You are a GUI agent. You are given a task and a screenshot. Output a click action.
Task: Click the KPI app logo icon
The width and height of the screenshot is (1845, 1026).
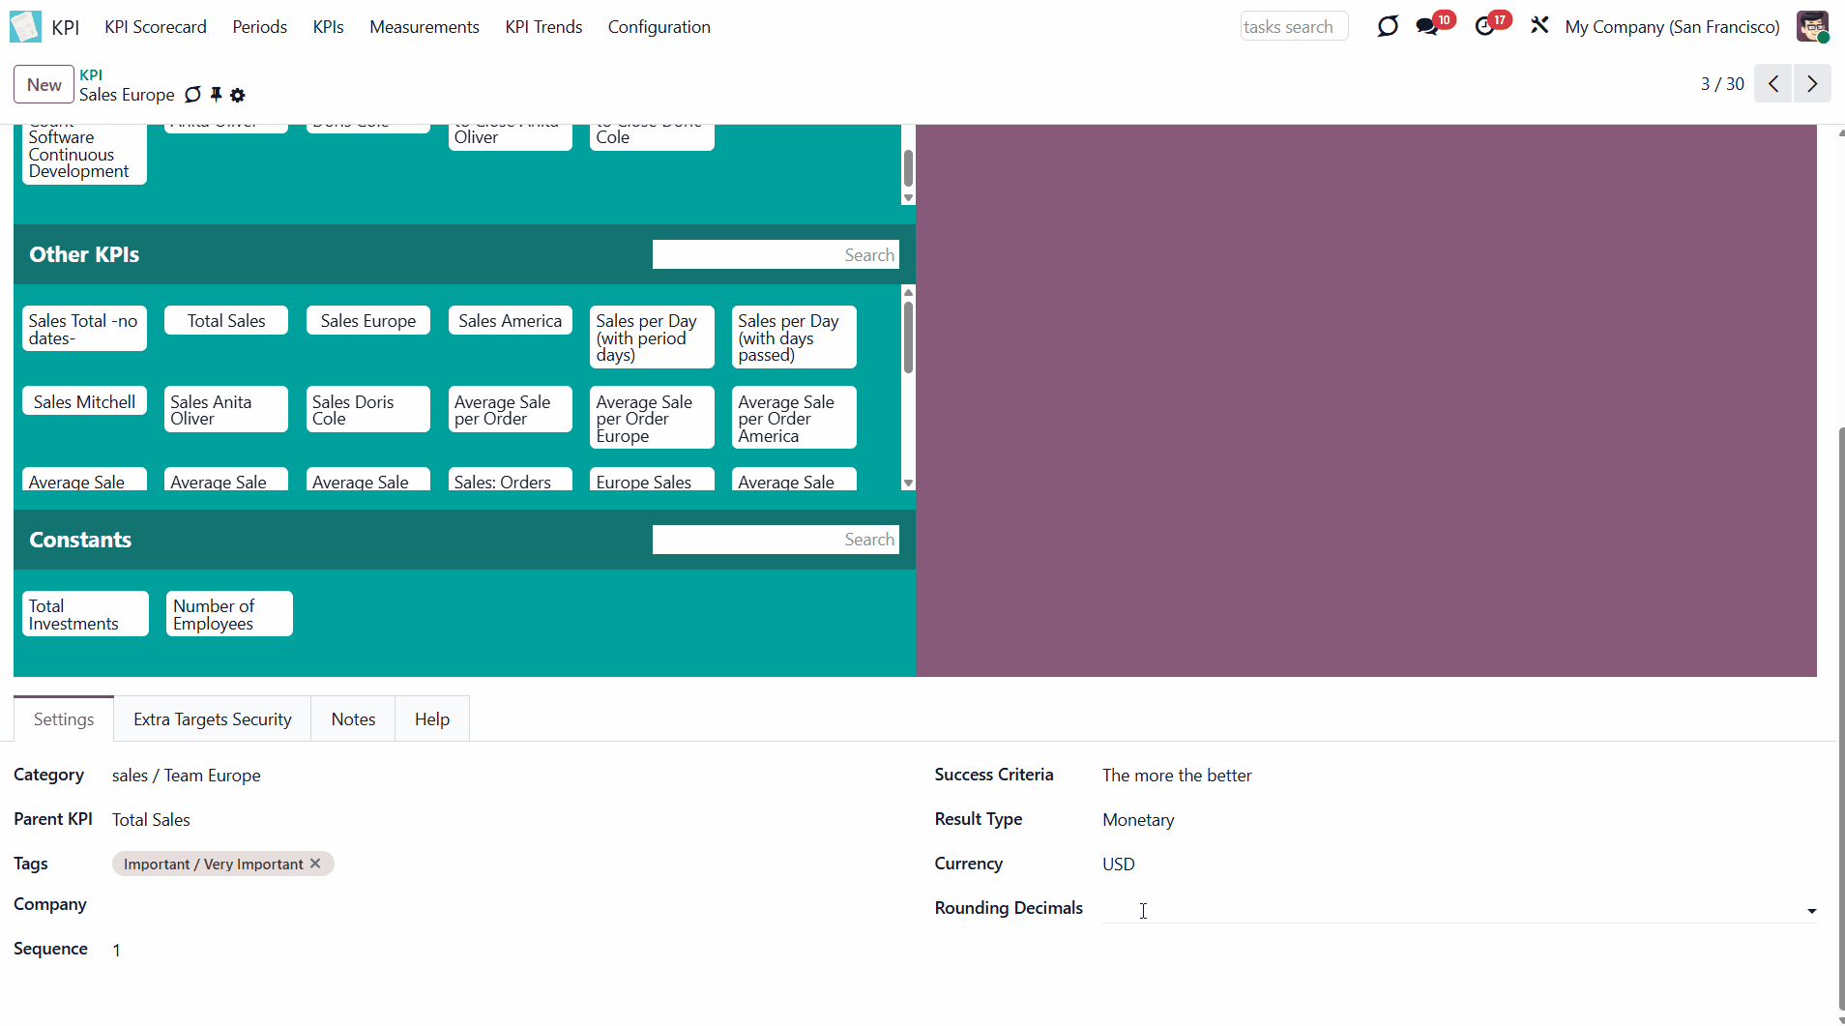(x=25, y=26)
